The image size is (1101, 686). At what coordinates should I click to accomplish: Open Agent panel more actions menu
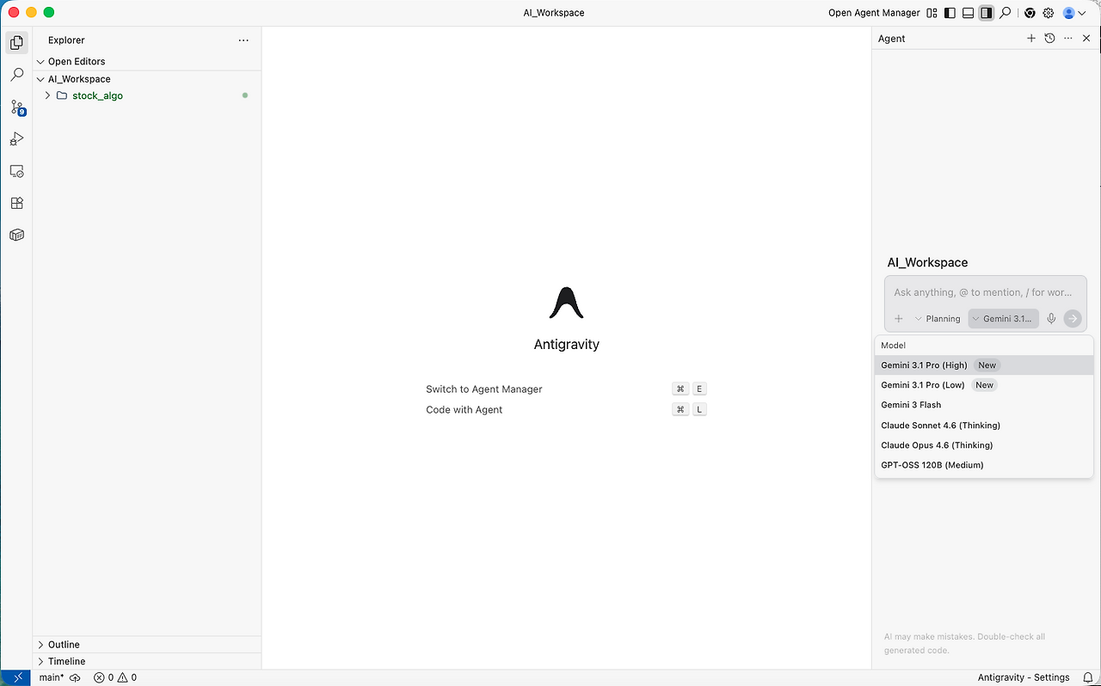point(1068,39)
